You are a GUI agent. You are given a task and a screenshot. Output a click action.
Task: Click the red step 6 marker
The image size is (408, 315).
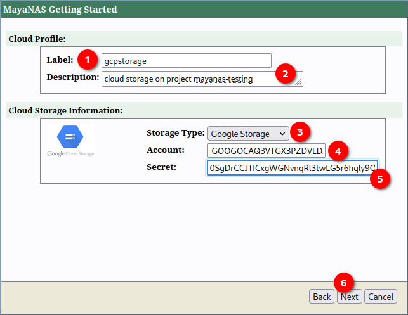tap(343, 281)
